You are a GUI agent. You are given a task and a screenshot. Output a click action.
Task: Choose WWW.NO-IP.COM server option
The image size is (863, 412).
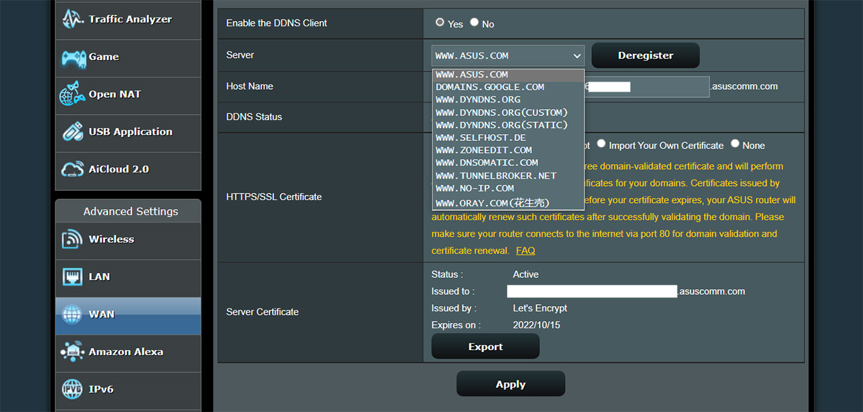[508, 188]
